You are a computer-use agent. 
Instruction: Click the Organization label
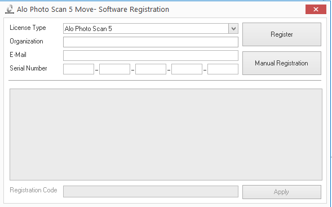(x=26, y=41)
